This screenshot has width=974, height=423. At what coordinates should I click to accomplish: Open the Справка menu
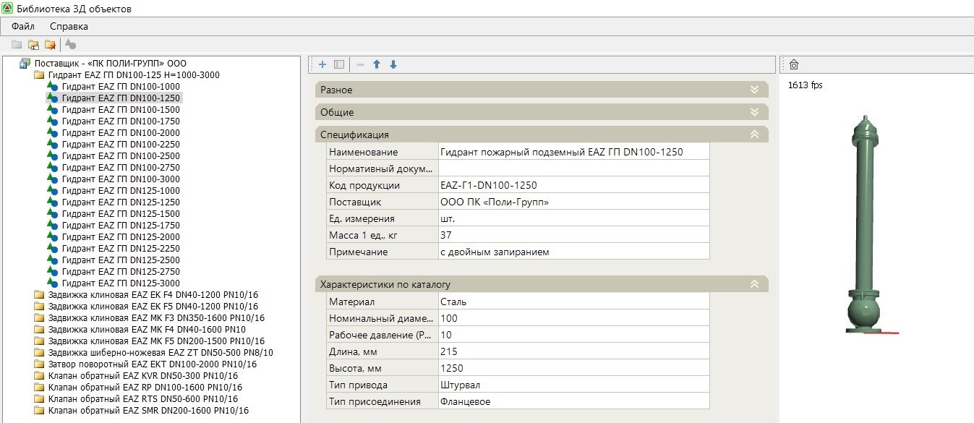click(x=69, y=26)
